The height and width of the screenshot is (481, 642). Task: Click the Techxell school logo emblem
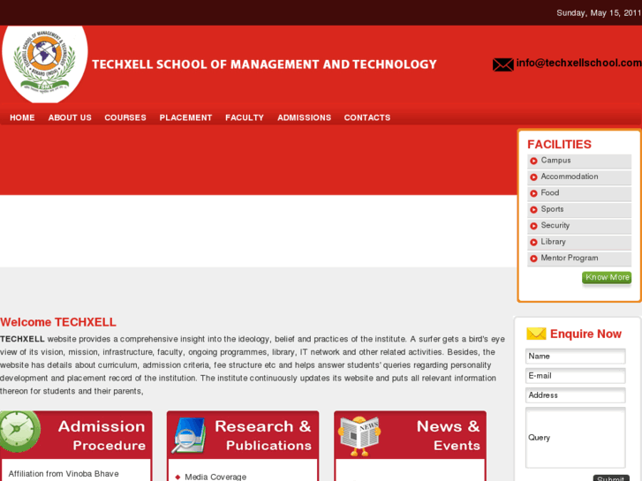[x=45, y=62]
